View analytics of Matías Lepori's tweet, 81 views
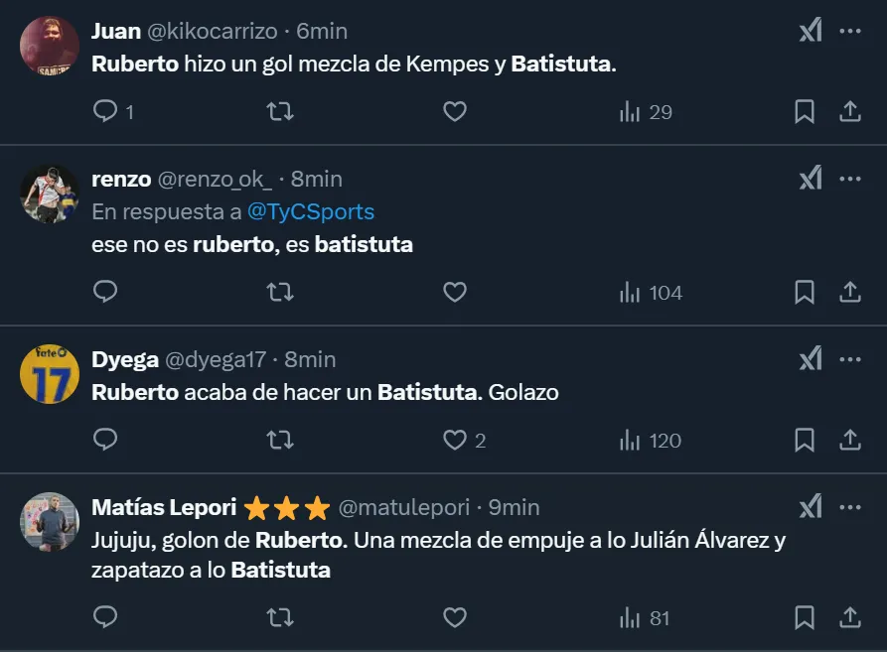 click(x=645, y=618)
